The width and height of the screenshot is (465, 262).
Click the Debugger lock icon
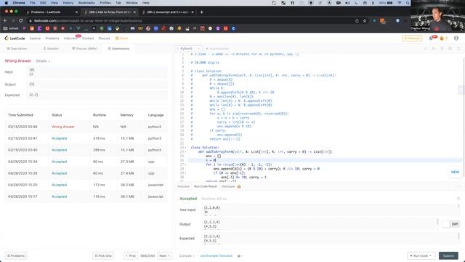[239, 186]
